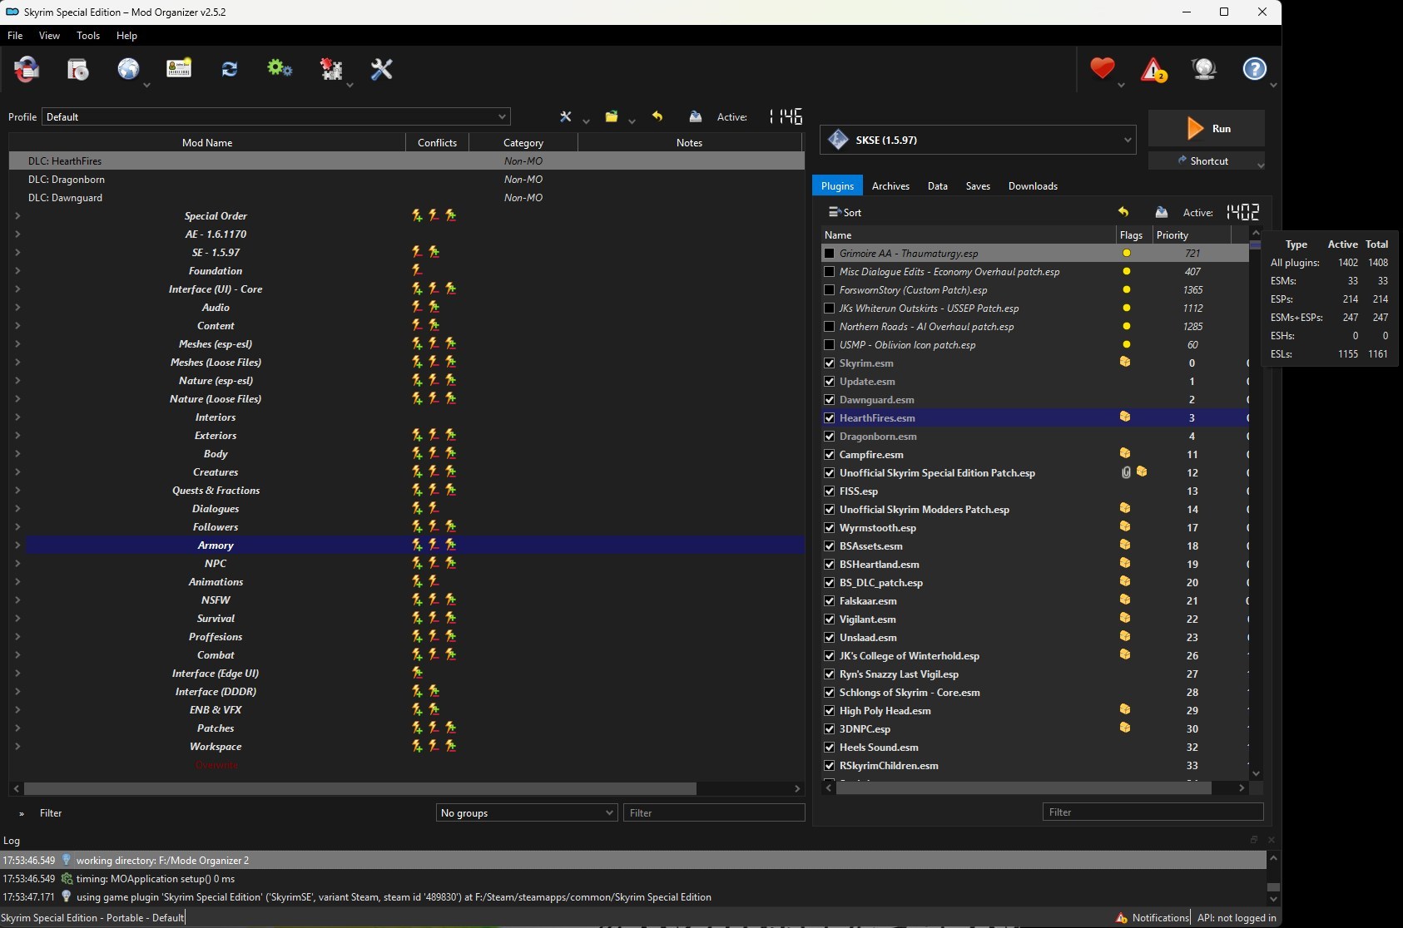
Task: Click the mod list horizontal scrollbar thumb
Action: tap(360, 788)
